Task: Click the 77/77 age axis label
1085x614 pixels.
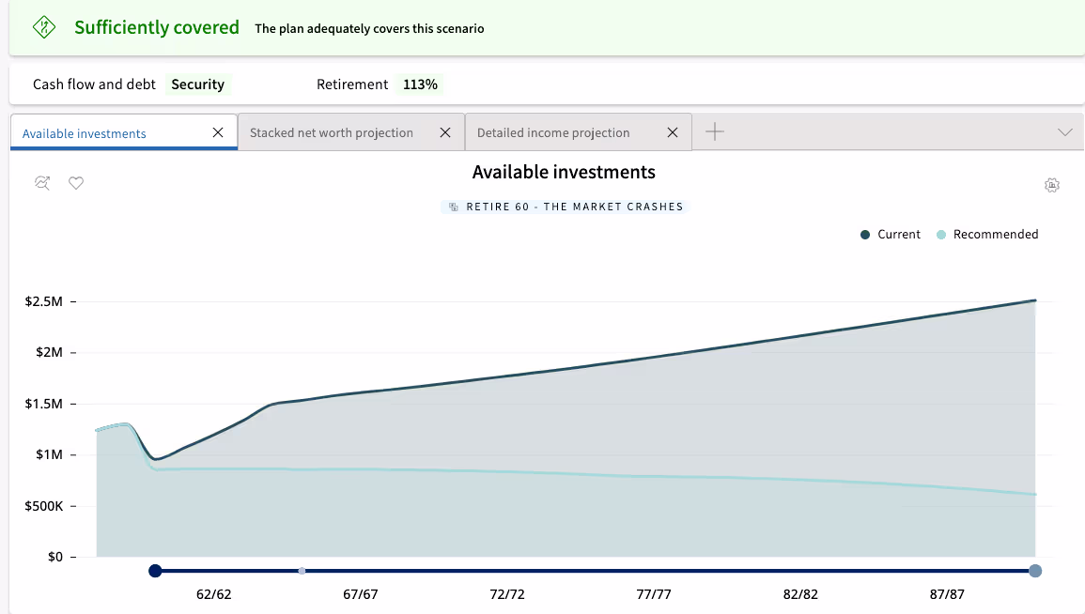Action: 654,594
